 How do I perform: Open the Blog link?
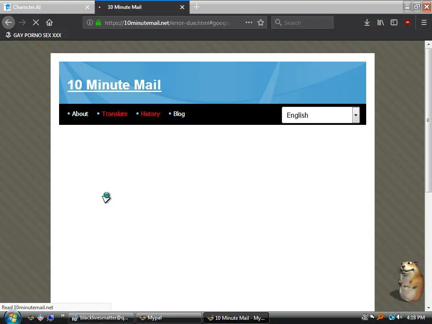(179, 114)
